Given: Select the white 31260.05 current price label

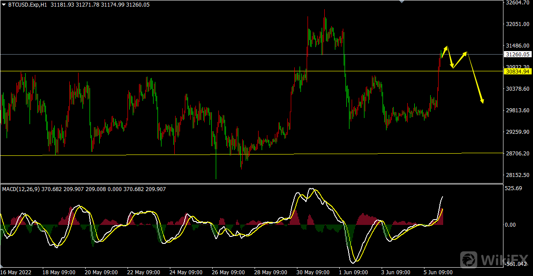Looking at the screenshot, I should 518,55.
